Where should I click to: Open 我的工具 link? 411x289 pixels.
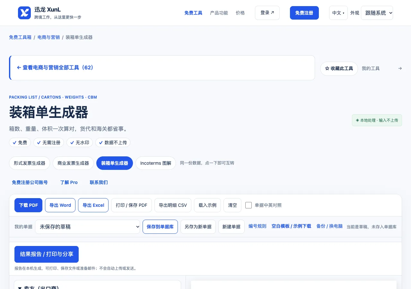pyautogui.click(x=371, y=68)
